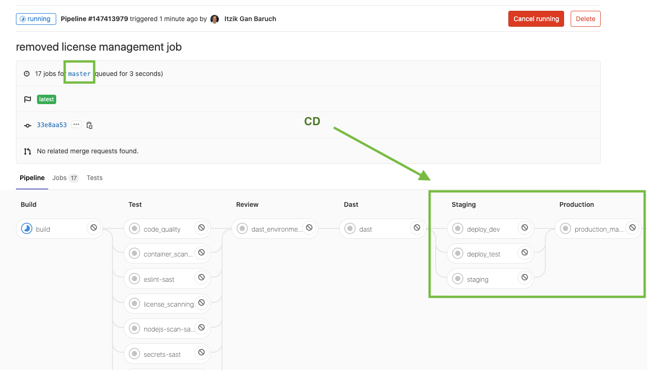Image resolution: width=647 pixels, height=370 pixels.
Task: Cancel the code_quality job
Action: 201,228
